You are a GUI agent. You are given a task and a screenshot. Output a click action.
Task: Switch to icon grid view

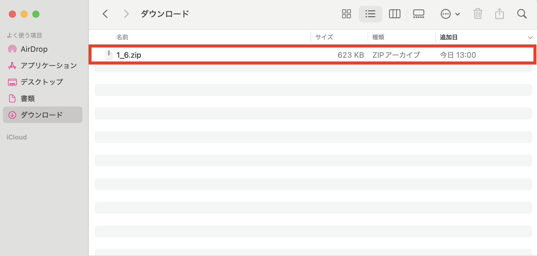tap(346, 14)
